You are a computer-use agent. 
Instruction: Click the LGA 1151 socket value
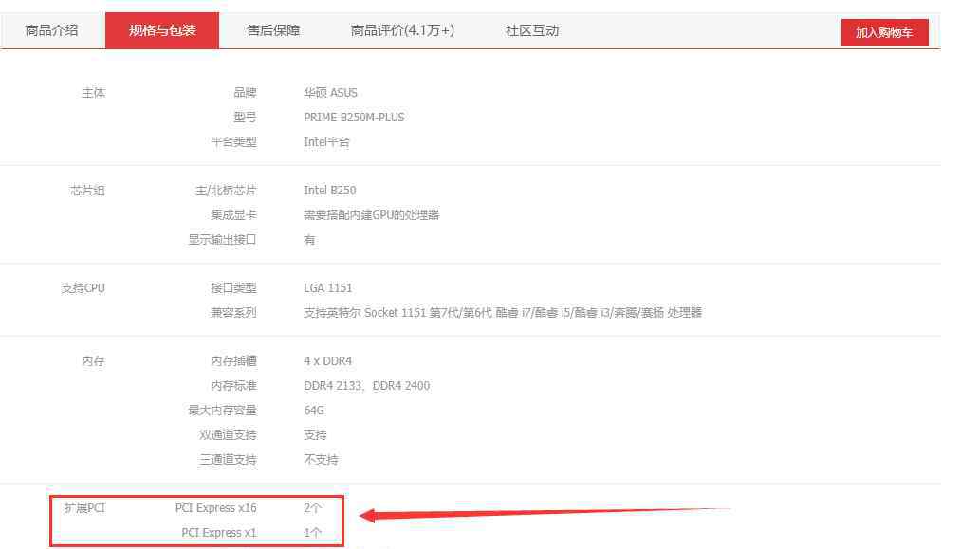[x=328, y=288]
